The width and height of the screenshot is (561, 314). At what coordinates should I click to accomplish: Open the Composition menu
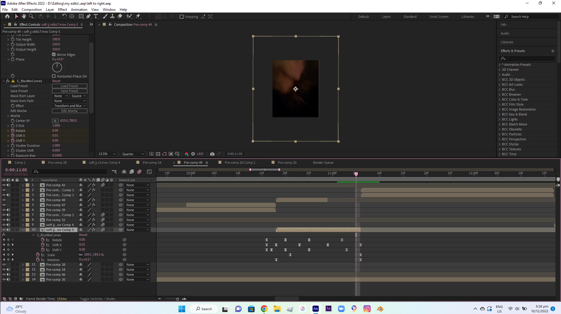(32, 9)
